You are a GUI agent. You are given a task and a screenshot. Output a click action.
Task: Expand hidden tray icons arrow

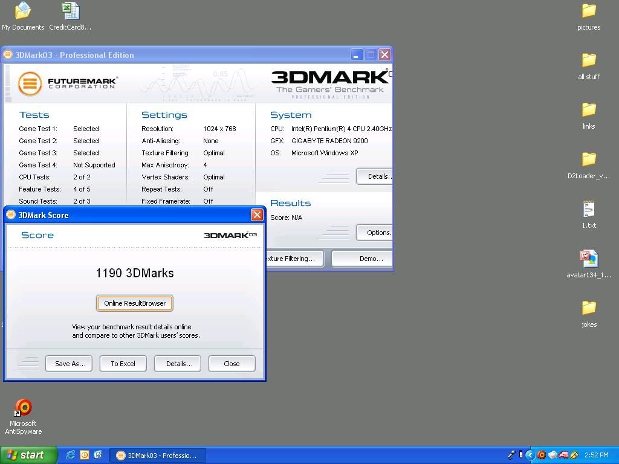530,455
